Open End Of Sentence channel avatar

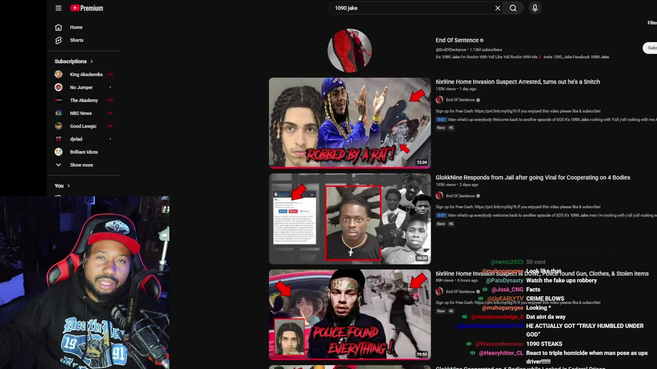point(350,51)
